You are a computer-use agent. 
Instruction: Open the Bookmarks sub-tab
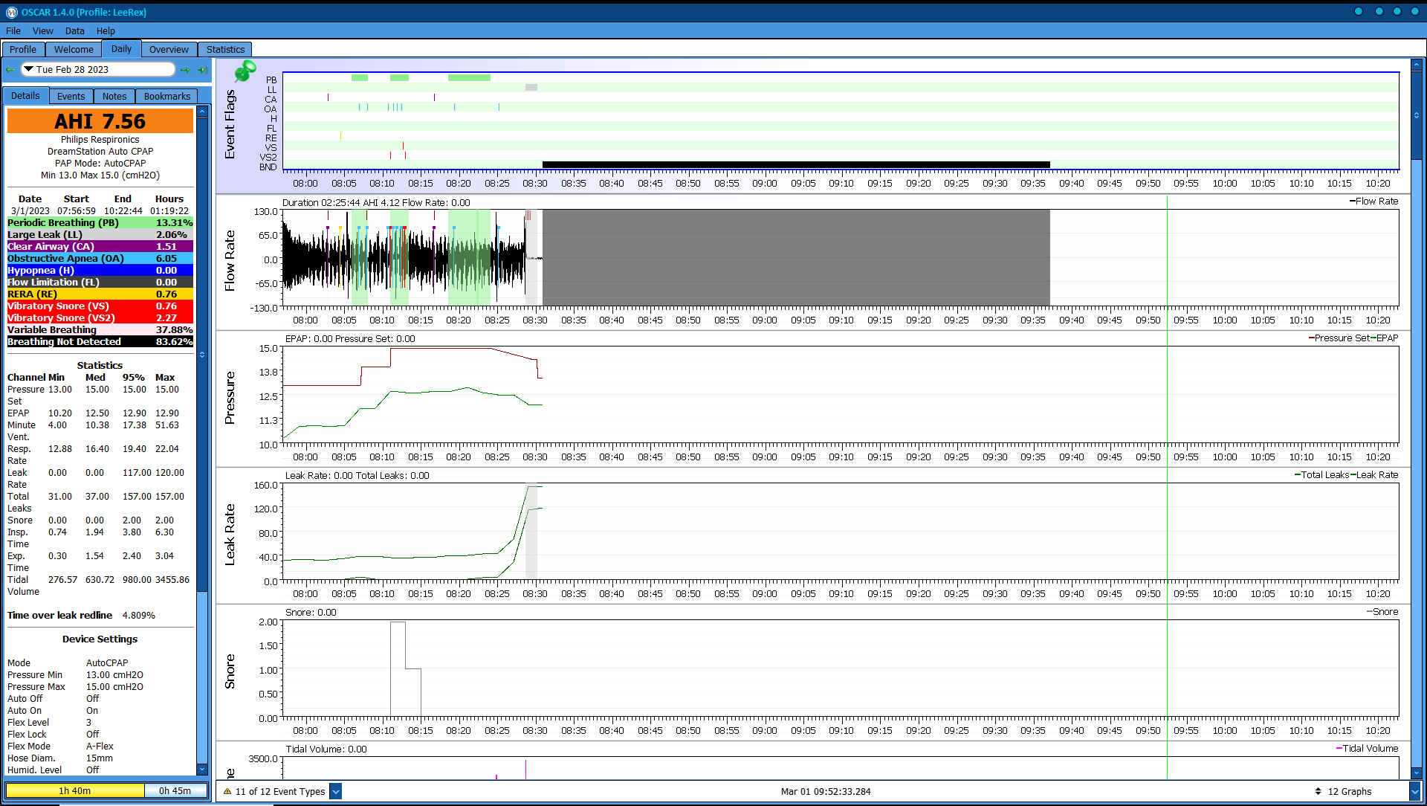[167, 96]
